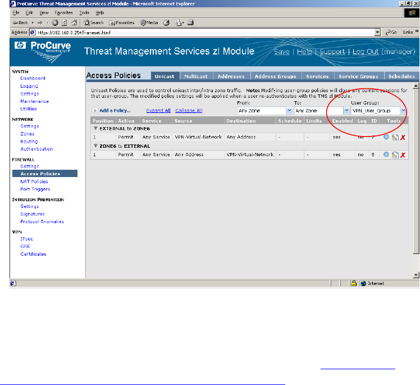Switch to the Schedules tab
Screen dimensions: 420x385
coord(401,76)
